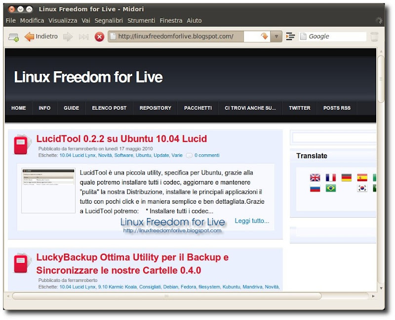Click the Mandriva label link

coord(252,287)
